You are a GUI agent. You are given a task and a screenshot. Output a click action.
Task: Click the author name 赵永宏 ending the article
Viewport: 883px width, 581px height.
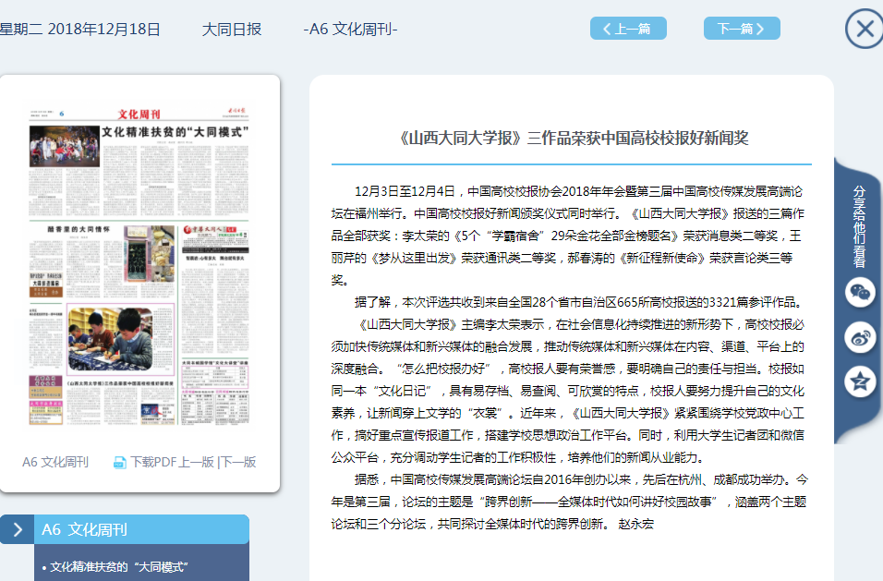[x=635, y=524]
